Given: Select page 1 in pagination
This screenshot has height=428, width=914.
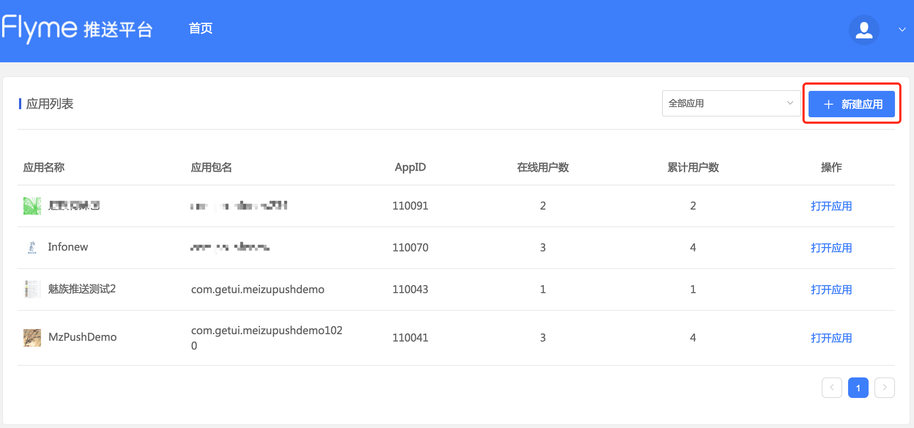Looking at the screenshot, I should pos(858,387).
